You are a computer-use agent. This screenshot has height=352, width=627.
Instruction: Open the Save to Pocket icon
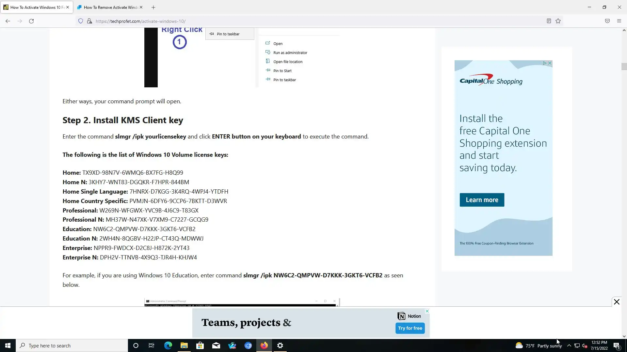coord(607,21)
